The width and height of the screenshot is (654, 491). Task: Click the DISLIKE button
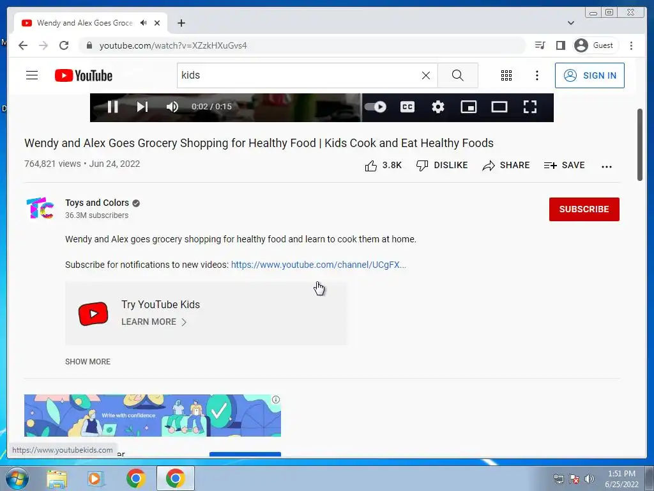[442, 166]
